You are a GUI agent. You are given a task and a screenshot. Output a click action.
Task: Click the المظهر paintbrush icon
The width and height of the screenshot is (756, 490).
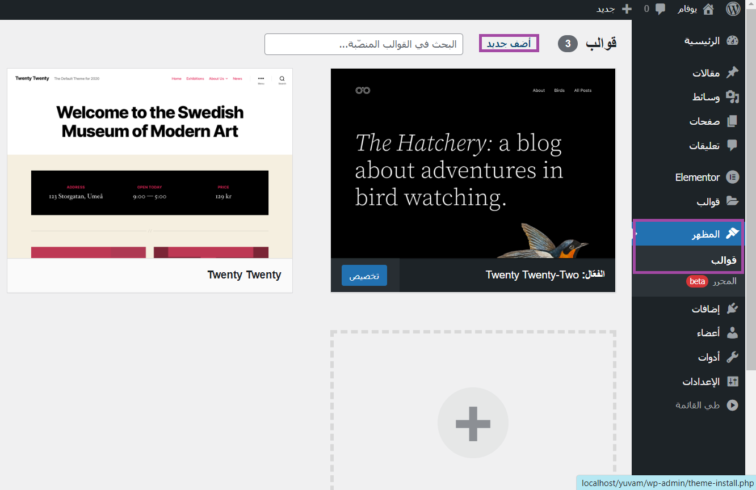click(x=732, y=233)
